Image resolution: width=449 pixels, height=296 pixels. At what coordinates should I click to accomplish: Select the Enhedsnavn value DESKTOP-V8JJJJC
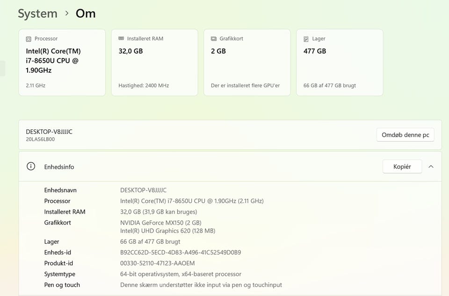pos(143,190)
